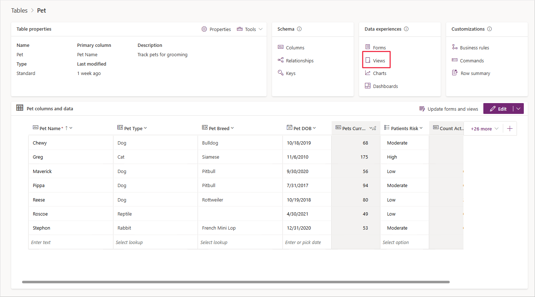Click the Schema info icon
The height and width of the screenshot is (297, 535).
click(299, 29)
